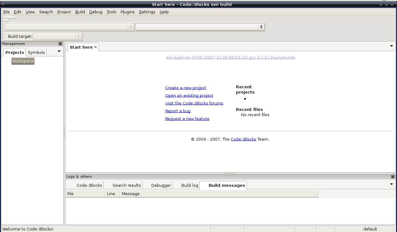This screenshot has width=397, height=232.
Task: Open the first code completion combo box
Action: (69, 27)
